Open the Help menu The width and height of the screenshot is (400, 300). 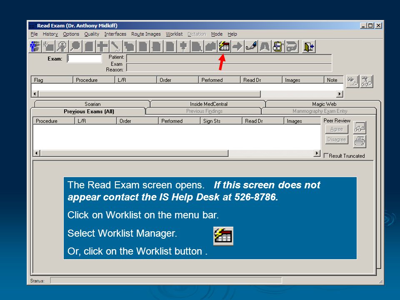[x=232, y=34]
